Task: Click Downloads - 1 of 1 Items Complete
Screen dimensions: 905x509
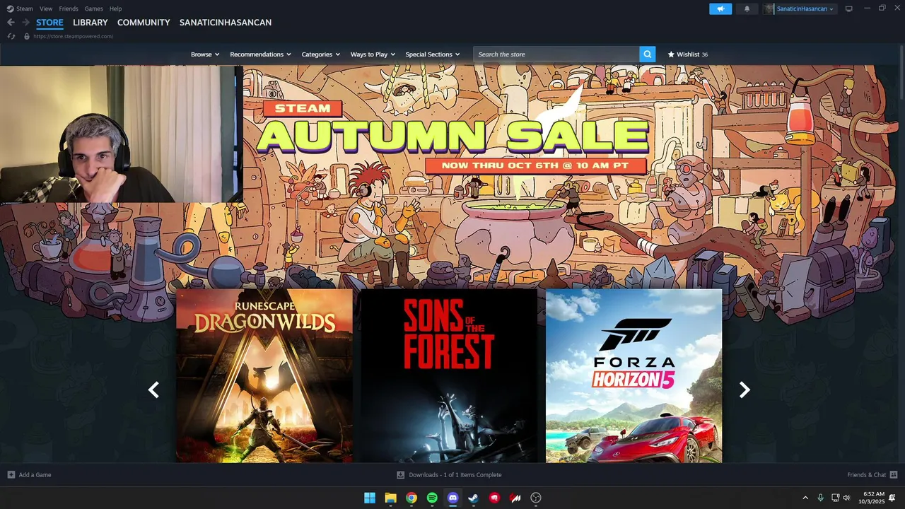Action: [455, 475]
